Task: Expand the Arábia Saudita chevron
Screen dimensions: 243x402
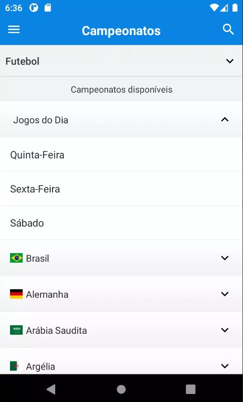Action: point(225,330)
